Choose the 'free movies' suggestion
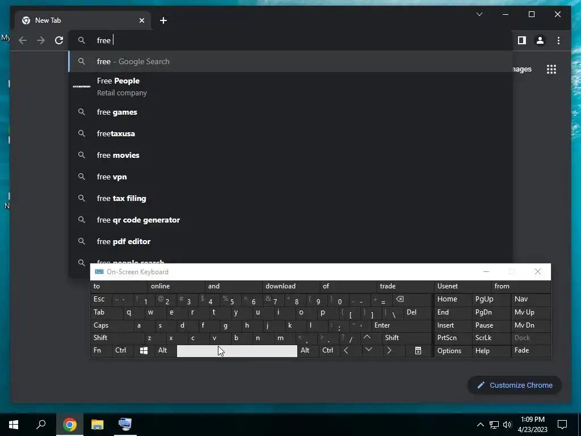Viewport: 581px width, 436px height. pos(291,155)
